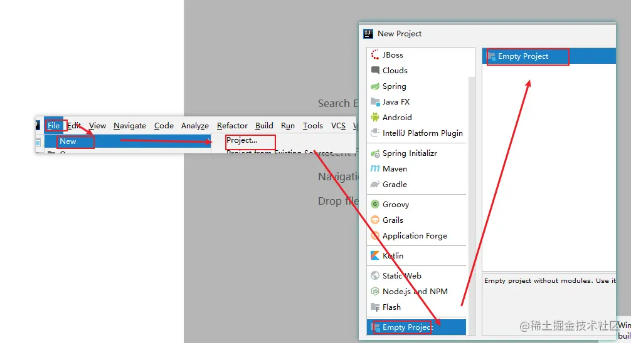Click the Spring Initializr icon
The width and height of the screenshot is (631, 343).
click(x=375, y=153)
